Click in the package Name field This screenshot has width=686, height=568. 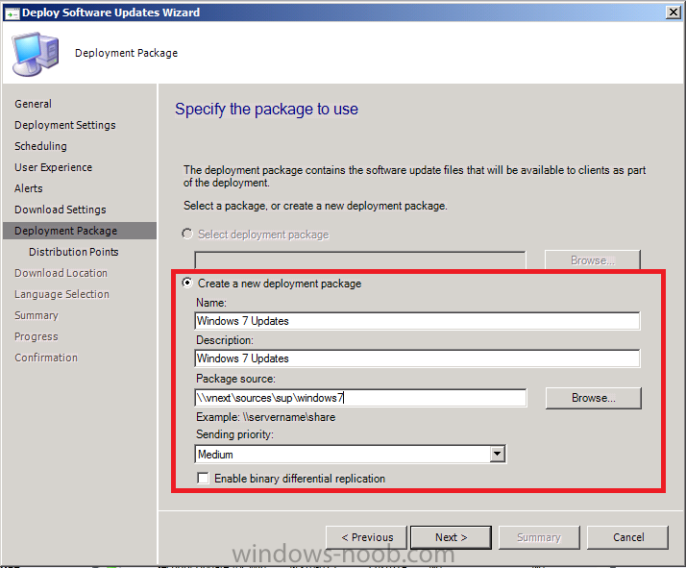[x=417, y=321]
